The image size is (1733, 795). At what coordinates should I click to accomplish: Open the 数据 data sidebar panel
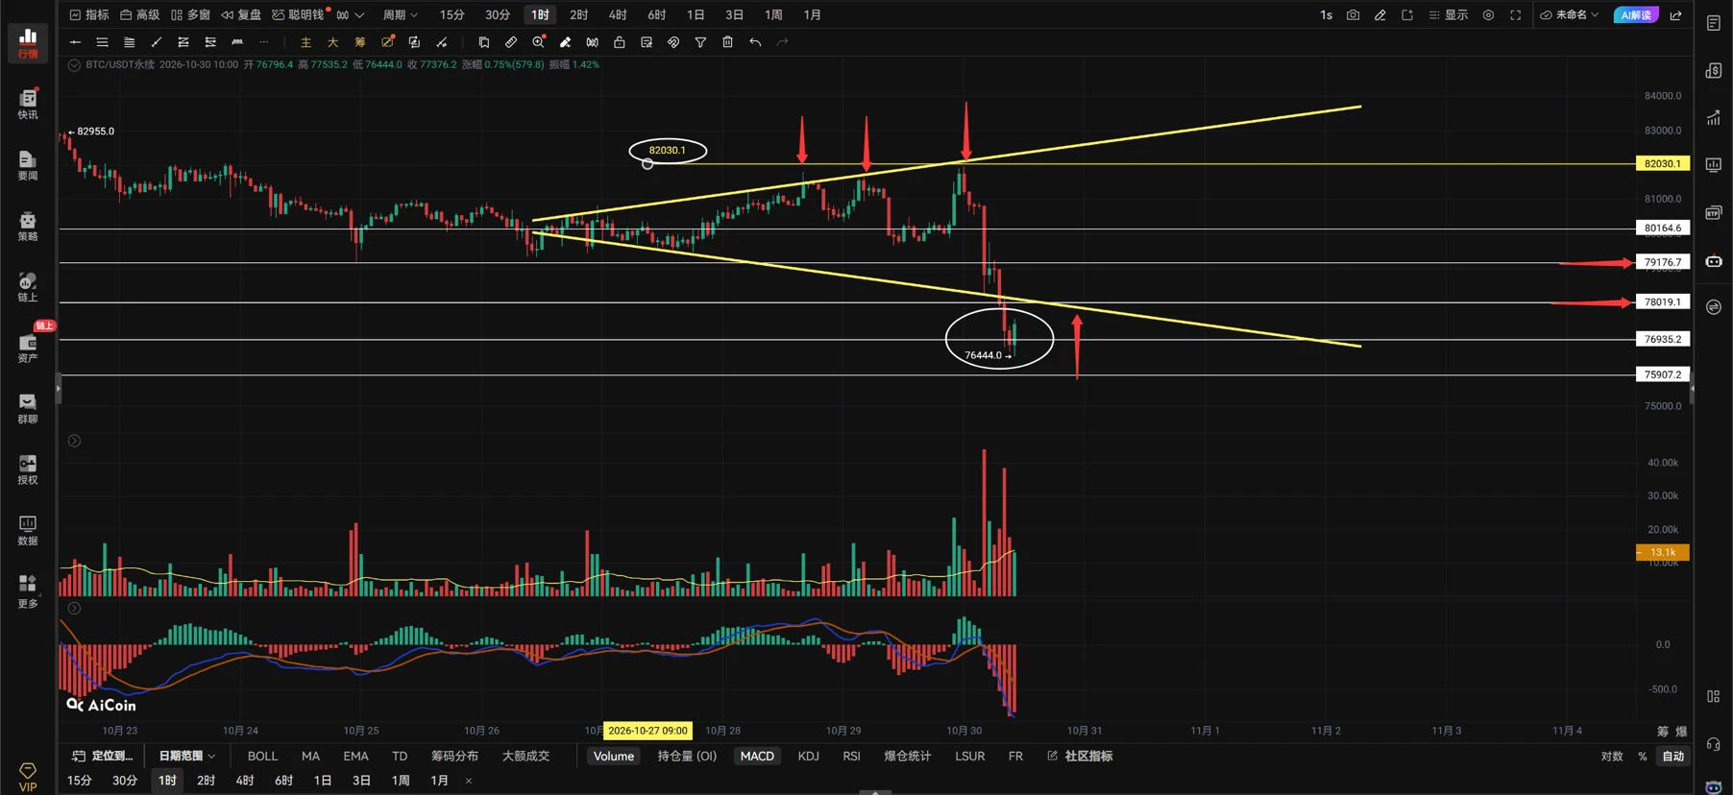[28, 530]
